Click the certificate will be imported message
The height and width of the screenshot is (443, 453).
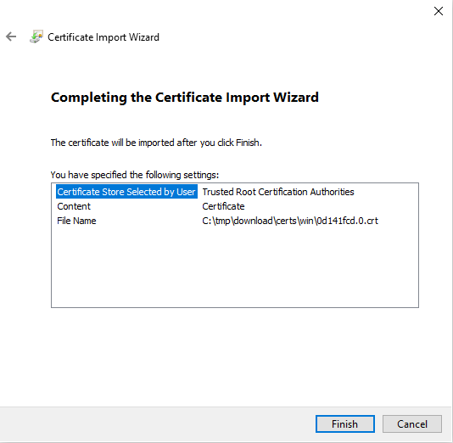(x=156, y=143)
